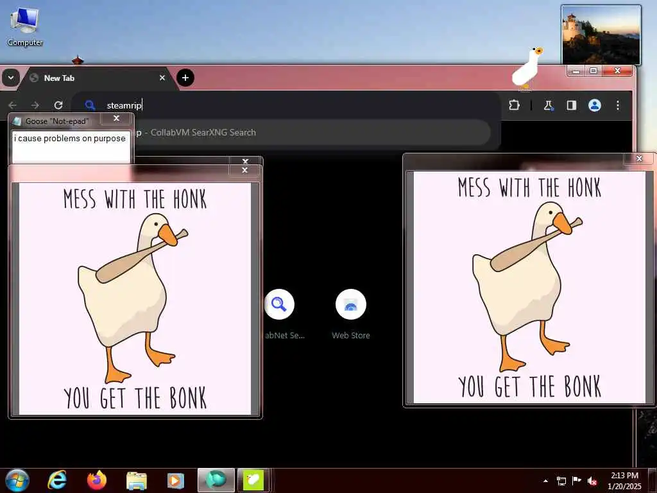
Task: Show hidden system tray icons
Action: [x=545, y=481]
